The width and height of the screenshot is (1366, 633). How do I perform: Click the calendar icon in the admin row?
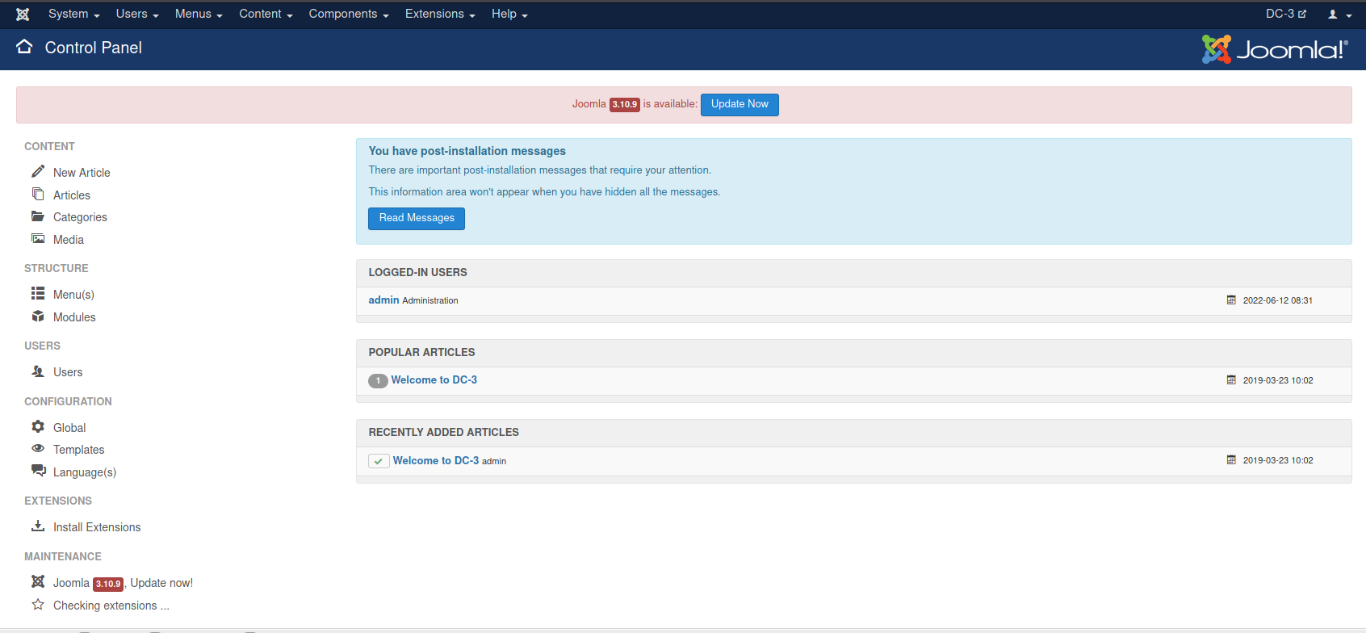(1231, 300)
